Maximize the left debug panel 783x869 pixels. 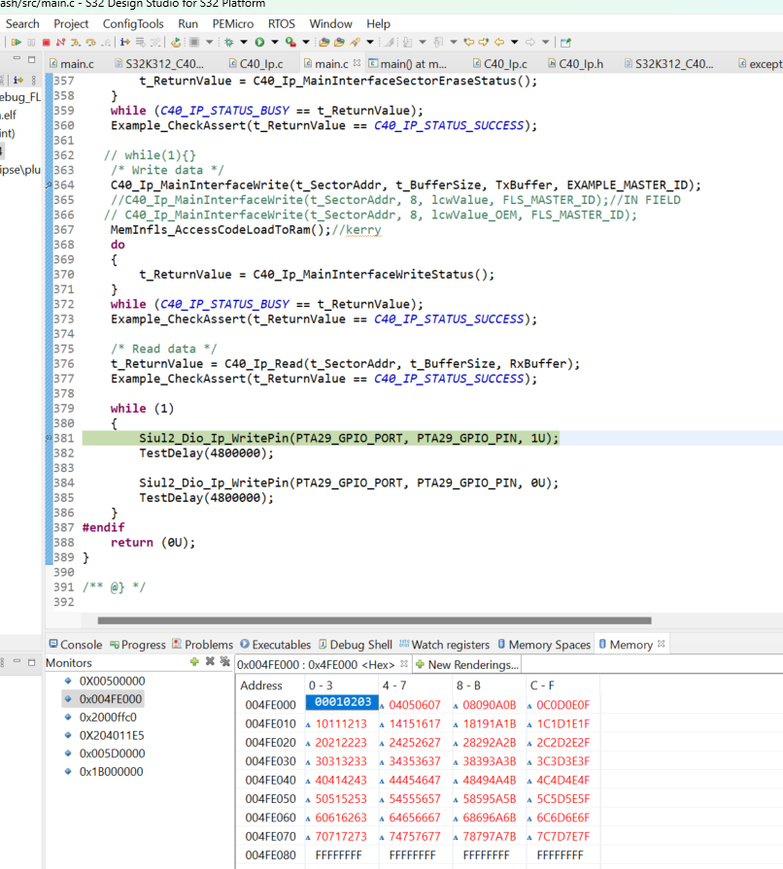point(32,59)
